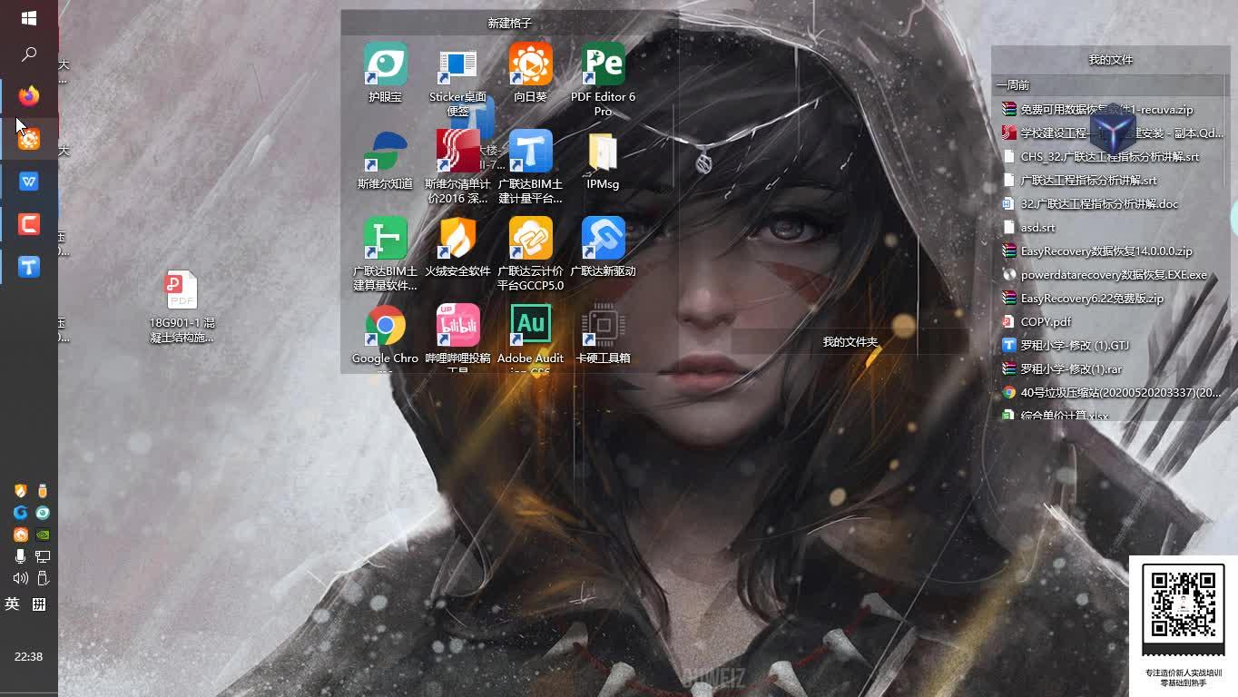Select 罗租小学-修改 (1).GTJ file
This screenshot has width=1238, height=697.
pyautogui.click(x=1066, y=346)
